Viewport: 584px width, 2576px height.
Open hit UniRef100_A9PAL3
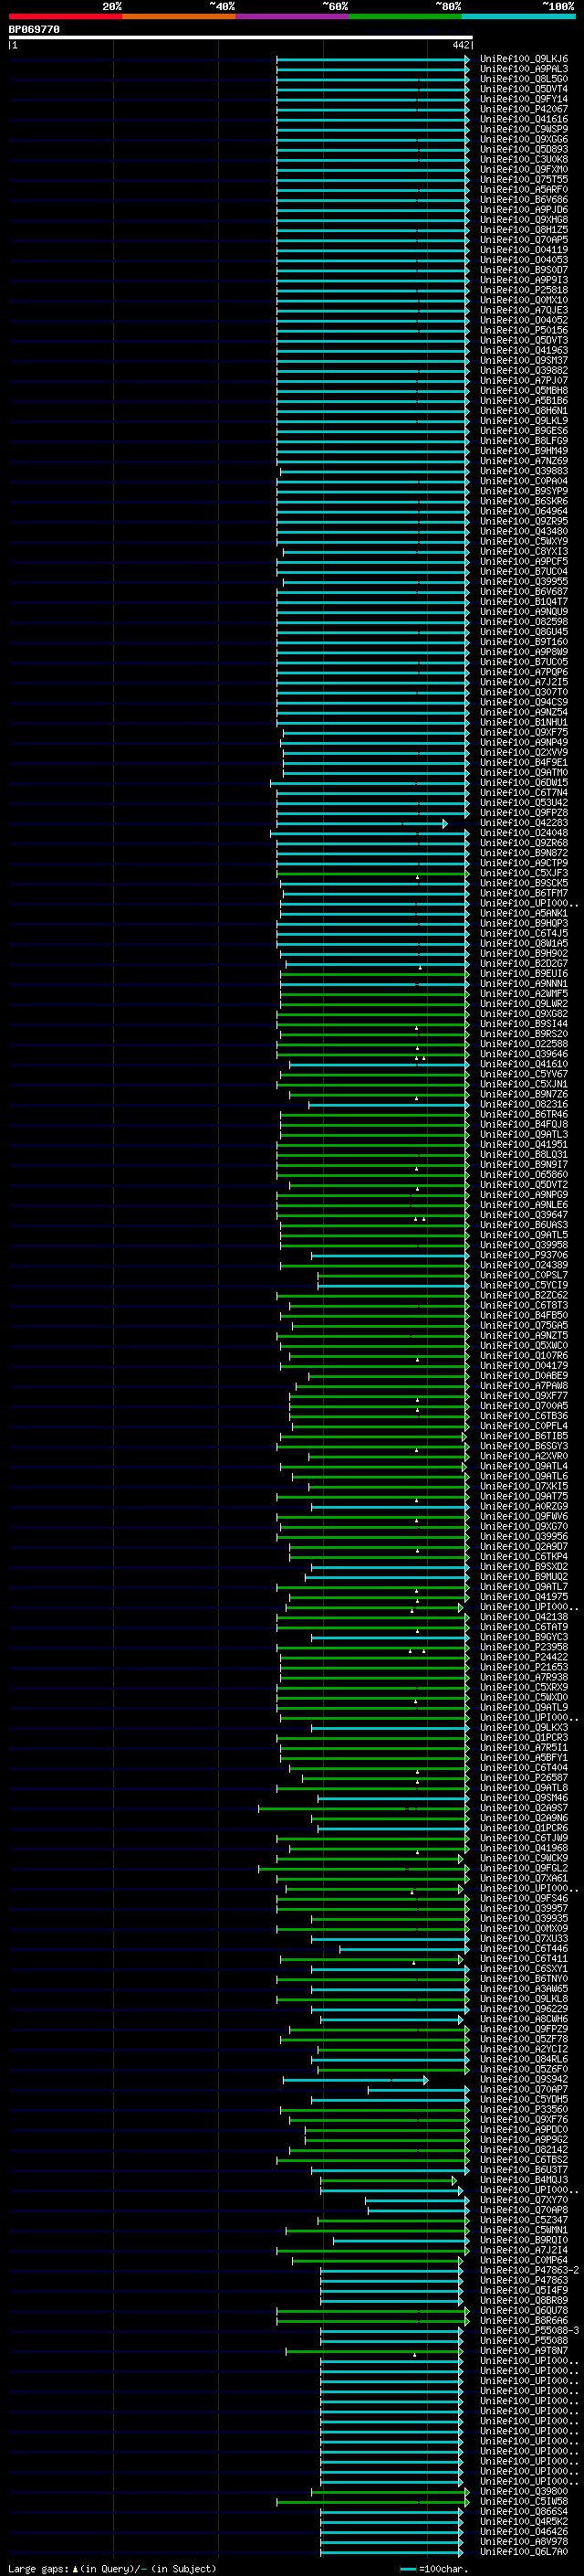pyautogui.click(x=524, y=69)
